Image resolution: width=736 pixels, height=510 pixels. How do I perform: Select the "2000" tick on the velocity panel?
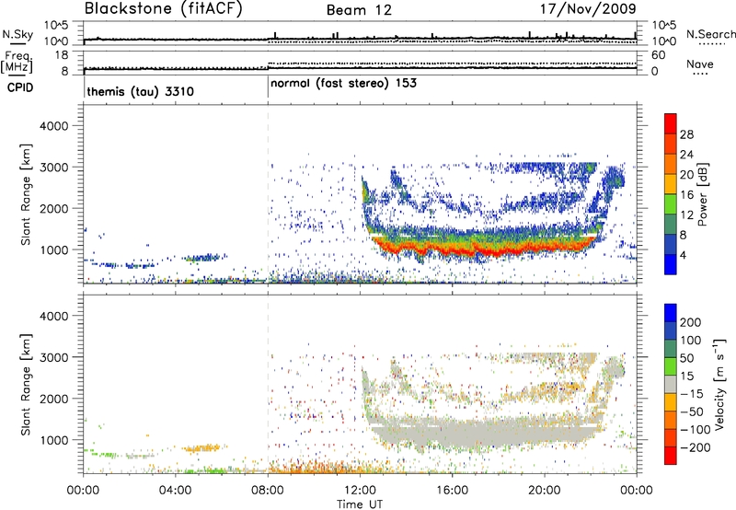coord(53,399)
